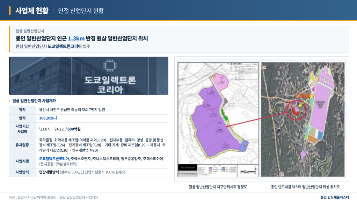Image resolution: width=357 pixels, height=200 pixels.
Task: Select the 유치업종 row label
Action: [22, 145]
